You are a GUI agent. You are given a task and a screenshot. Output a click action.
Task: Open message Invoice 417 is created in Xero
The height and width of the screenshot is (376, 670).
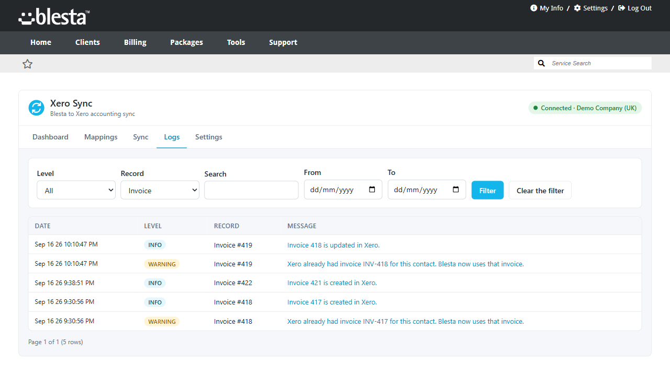coord(332,302)
